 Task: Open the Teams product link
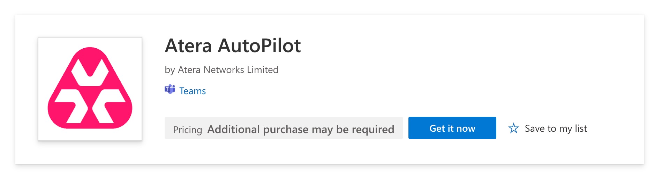pos(192,91)
